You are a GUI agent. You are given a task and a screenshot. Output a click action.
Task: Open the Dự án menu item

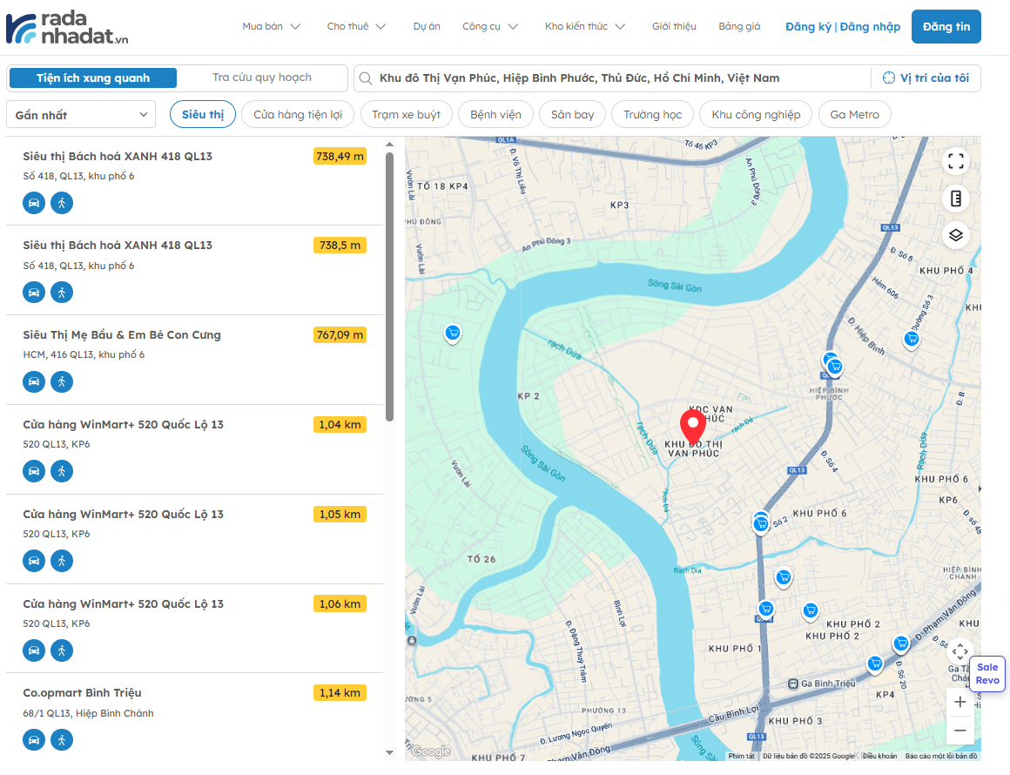coord(427,26)
